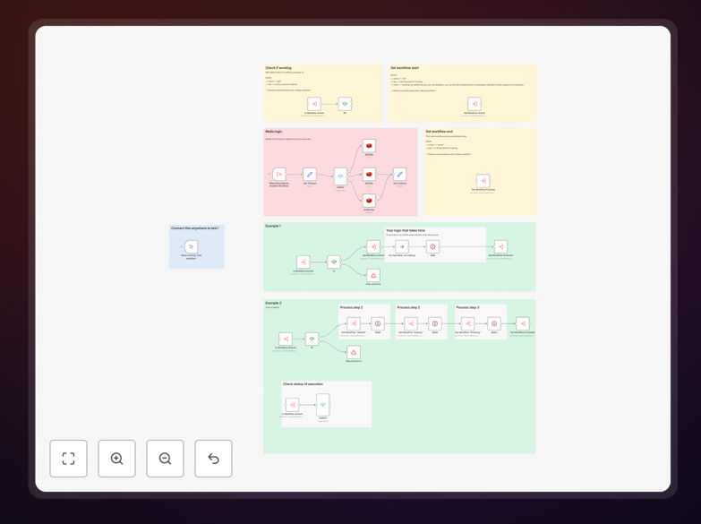Viewport: 701px width, 524px height.
Task: Select the Stop and Error node in Example 1
Action: click(373, 275)
